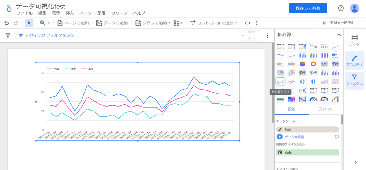Image resolution: width=366 pixels, height=170 pixels.
Task: Open the zoom magnifier control
Action: 45,23
